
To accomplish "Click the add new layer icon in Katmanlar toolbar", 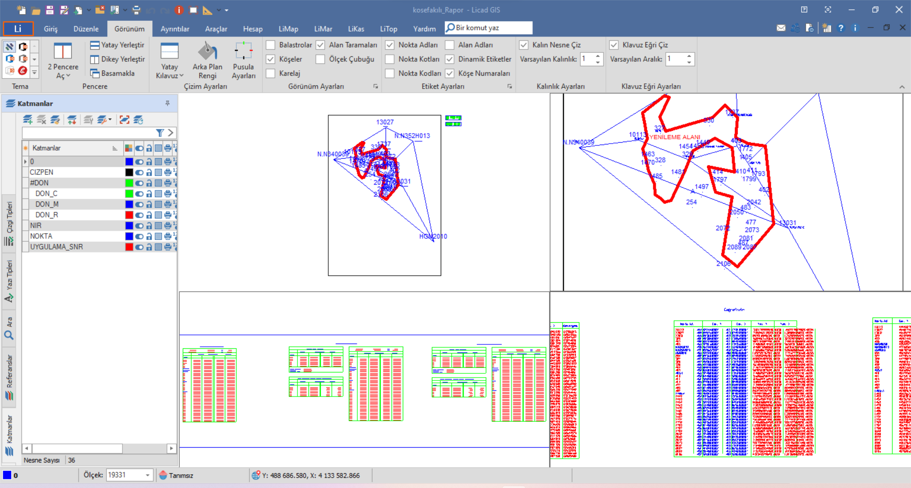I will pyautogui.click(x=28, y=120).
